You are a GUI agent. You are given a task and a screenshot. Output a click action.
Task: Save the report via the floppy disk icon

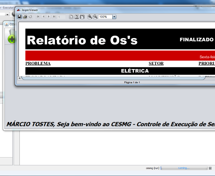[x=19, y=17]
